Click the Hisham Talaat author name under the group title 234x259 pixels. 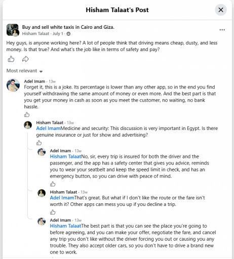pyautogui.click(x=35, y=34)
